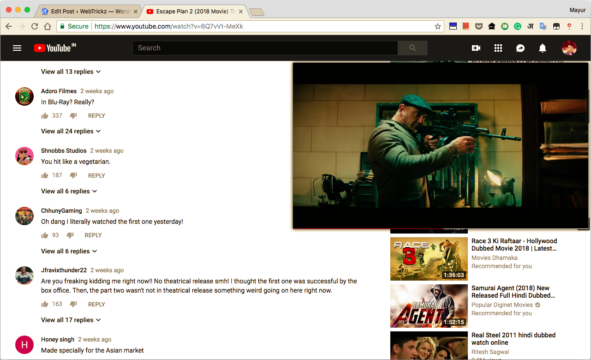Click the floating mini video player

(x=441, y=146)
